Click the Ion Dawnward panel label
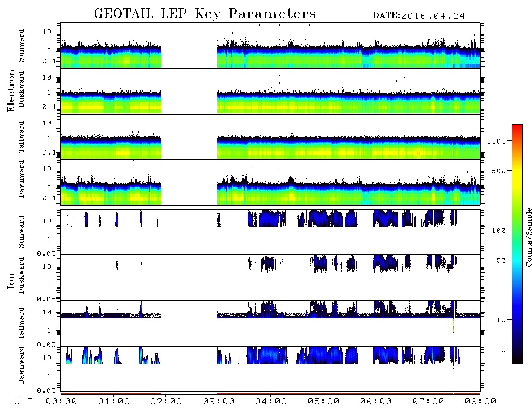 [x=21, y=365]
